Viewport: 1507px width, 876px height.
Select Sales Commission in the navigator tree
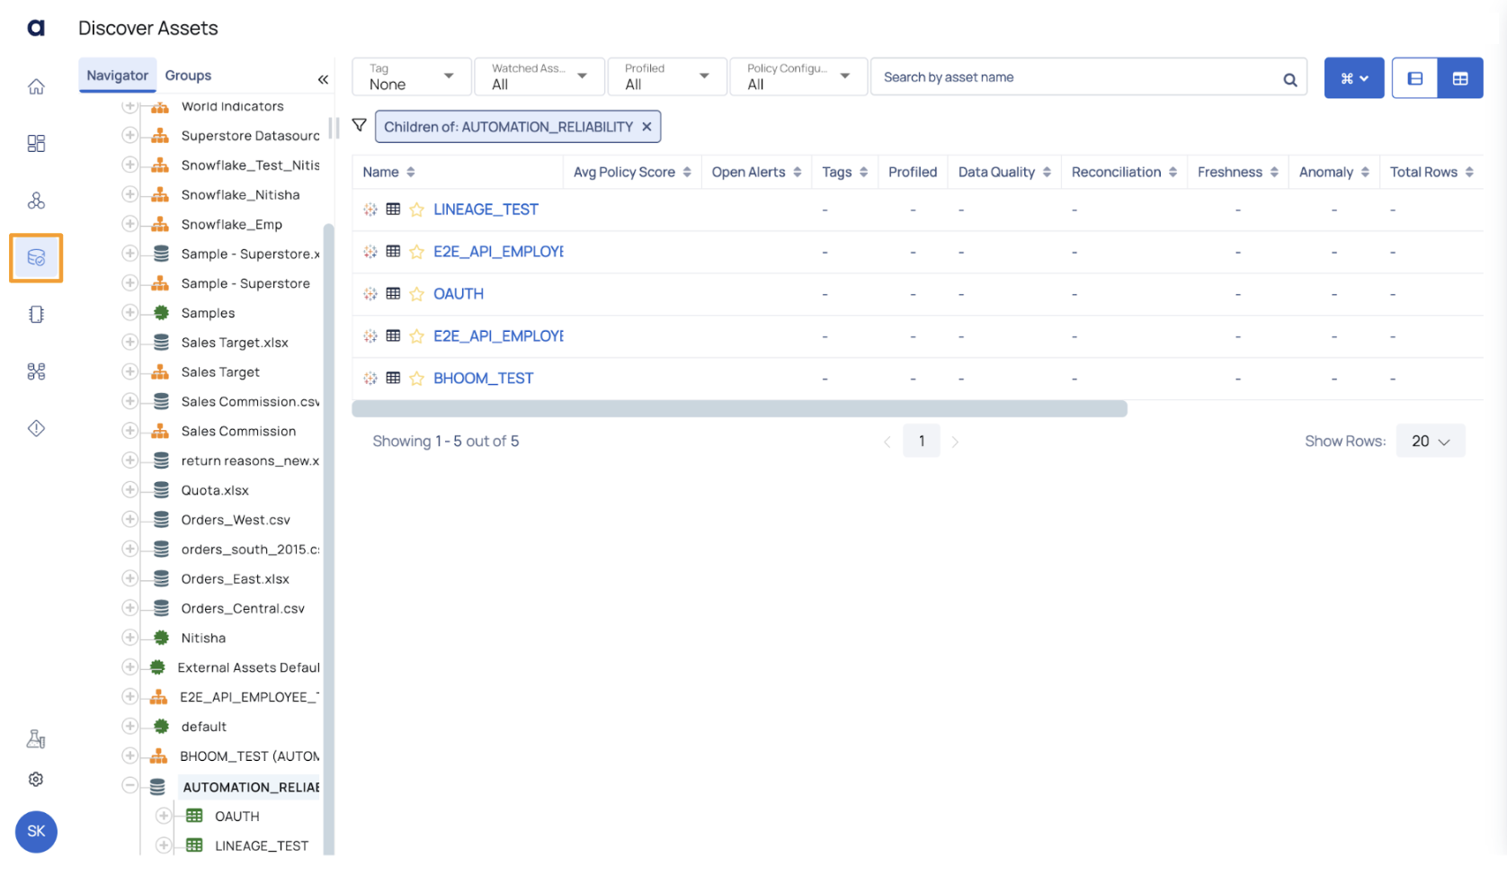point(238,431)
